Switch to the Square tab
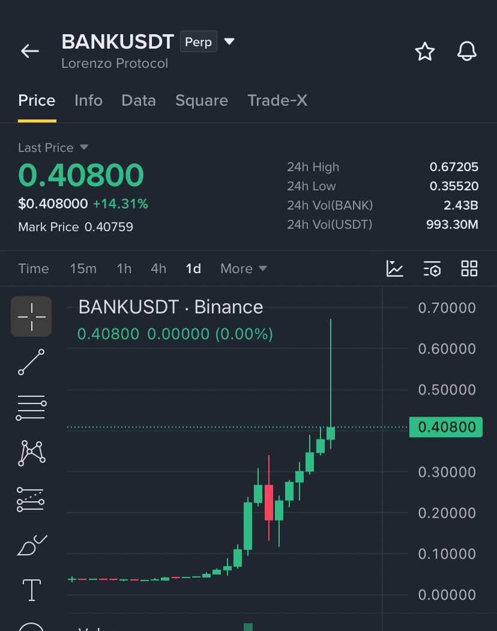497x631 pixels. pos(202,100)
